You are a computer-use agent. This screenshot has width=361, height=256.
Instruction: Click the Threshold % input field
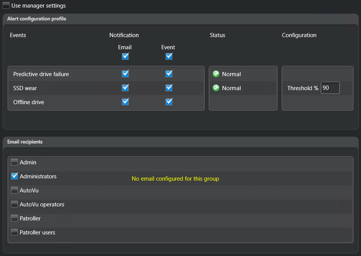pos(330,88)
